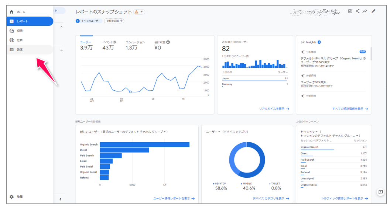Open the ホーム (Home) icon in sidebar

tap(11, 12)
